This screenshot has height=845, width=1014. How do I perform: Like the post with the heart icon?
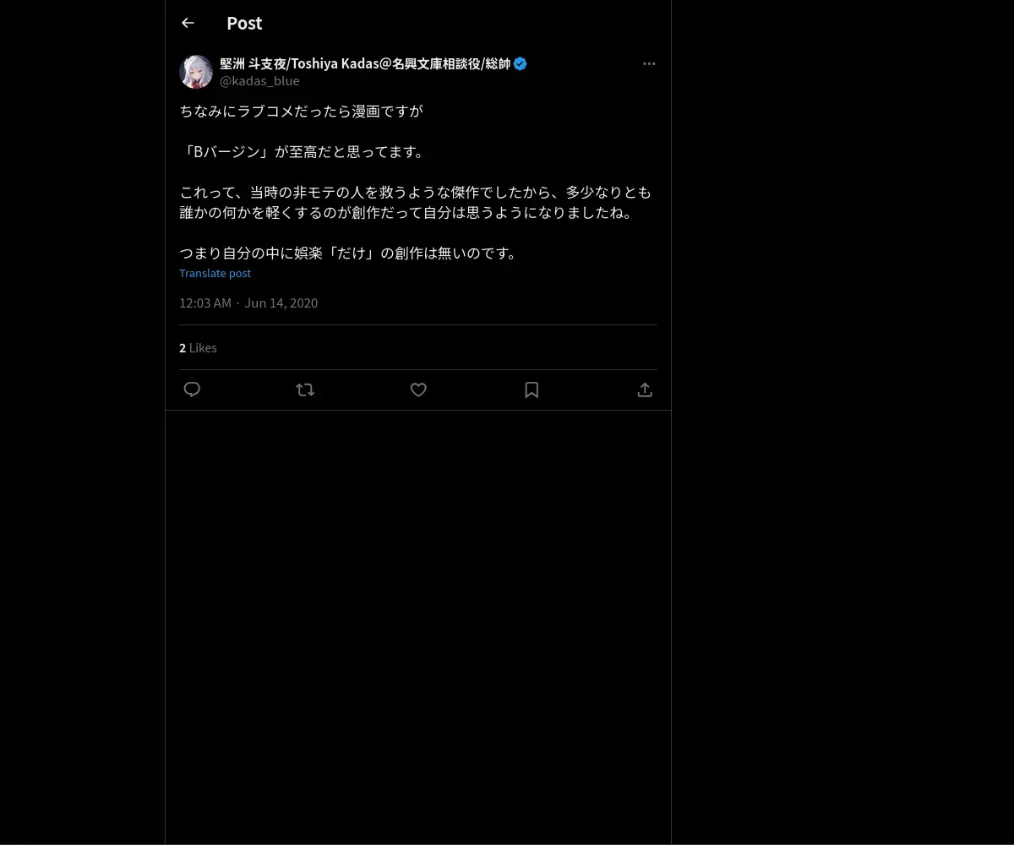[418, 390]
